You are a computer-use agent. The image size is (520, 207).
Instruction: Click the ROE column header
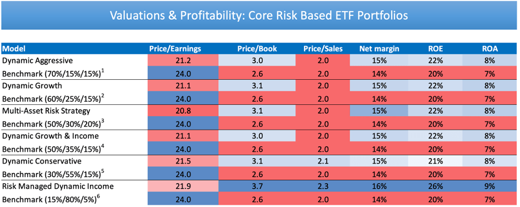click(434, 49)
